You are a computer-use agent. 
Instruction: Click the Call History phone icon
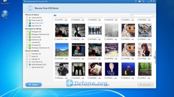tap(30, 40)
